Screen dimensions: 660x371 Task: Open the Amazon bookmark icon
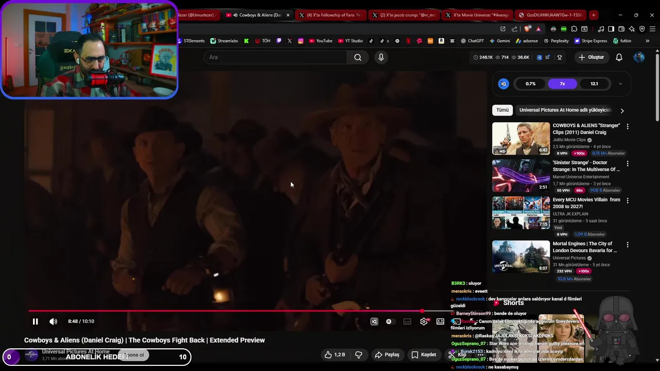click(442, 41)
